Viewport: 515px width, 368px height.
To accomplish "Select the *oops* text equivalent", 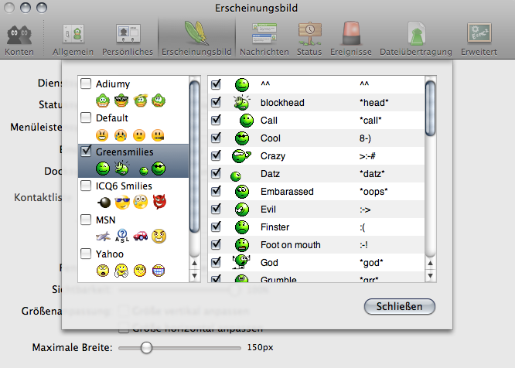I will (373, 192).
